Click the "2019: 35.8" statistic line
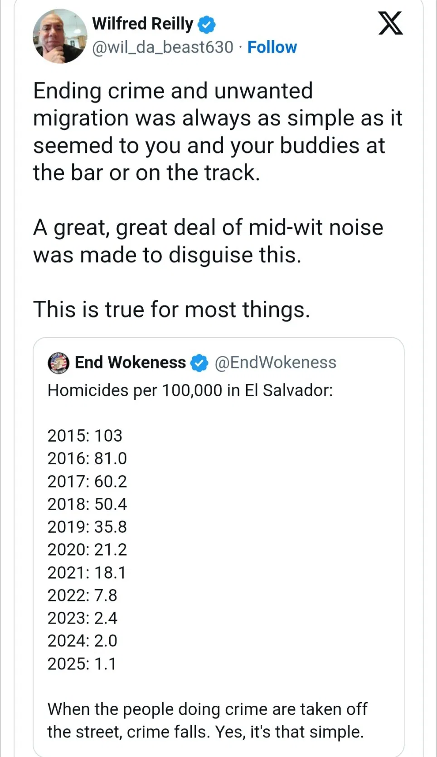 tap(87, 527)
